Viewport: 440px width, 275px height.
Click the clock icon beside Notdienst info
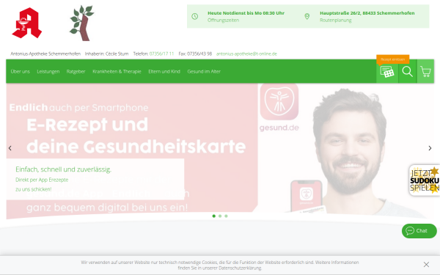195,16
